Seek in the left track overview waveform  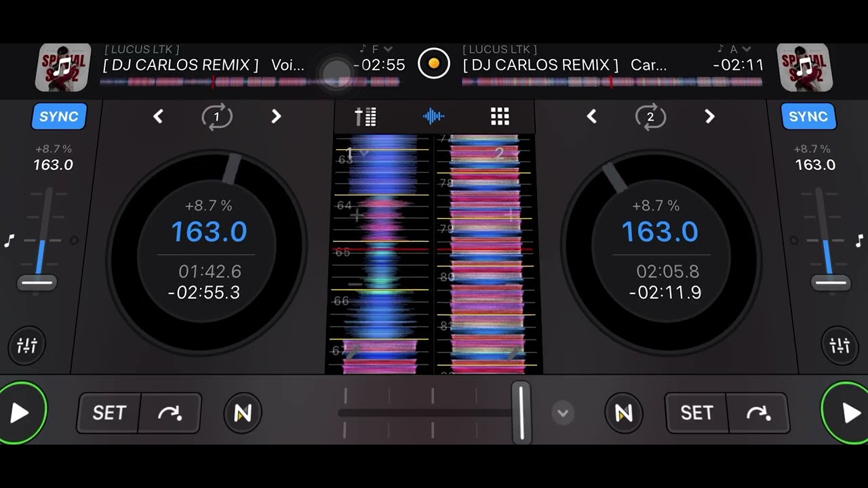(250, 82)
